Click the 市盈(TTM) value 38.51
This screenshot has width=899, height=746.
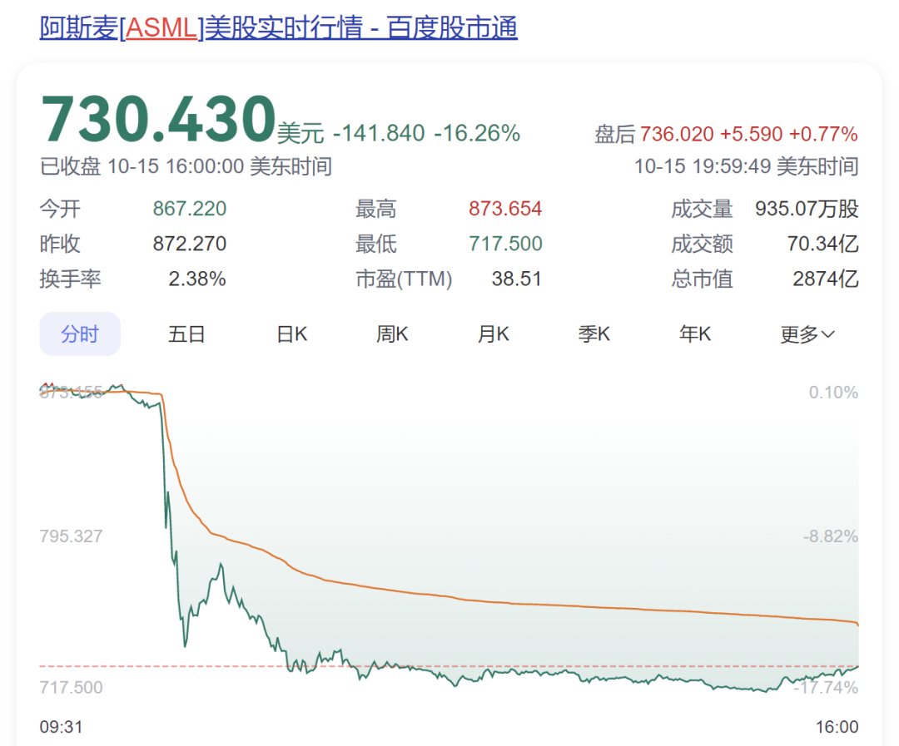tap(517, 279)
